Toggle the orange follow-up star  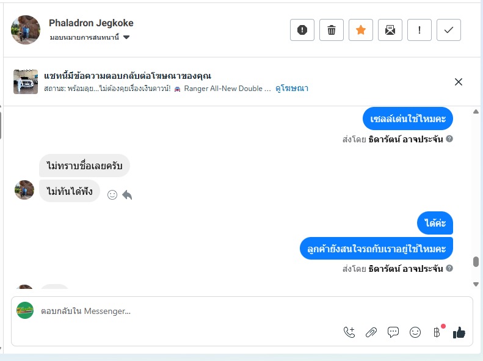(361, 30)
